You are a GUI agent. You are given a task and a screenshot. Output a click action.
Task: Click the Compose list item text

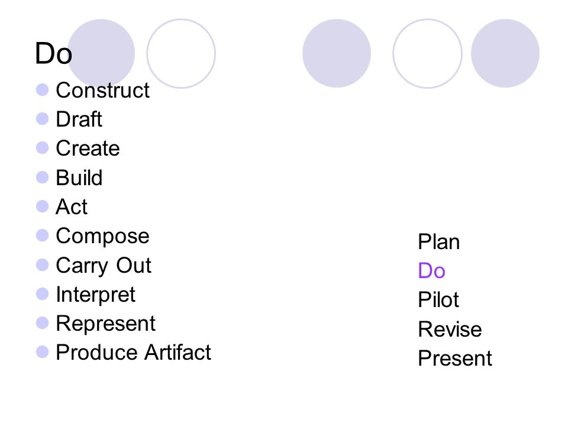click(102, 237)
